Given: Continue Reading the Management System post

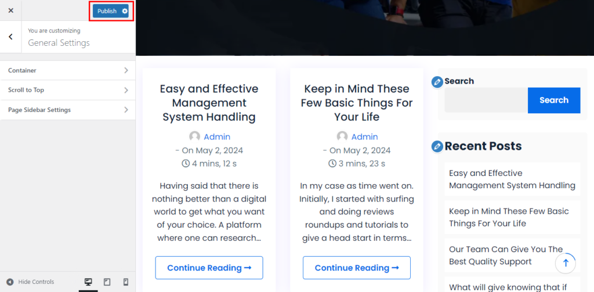Looking at the screenshot, I should [x=209, y=268].
